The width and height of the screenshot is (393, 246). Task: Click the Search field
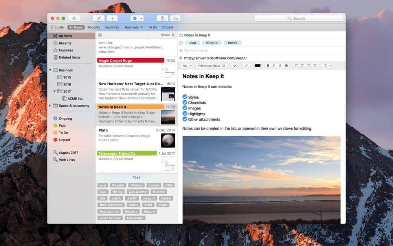pyautogui.click(x=299, y=18)
